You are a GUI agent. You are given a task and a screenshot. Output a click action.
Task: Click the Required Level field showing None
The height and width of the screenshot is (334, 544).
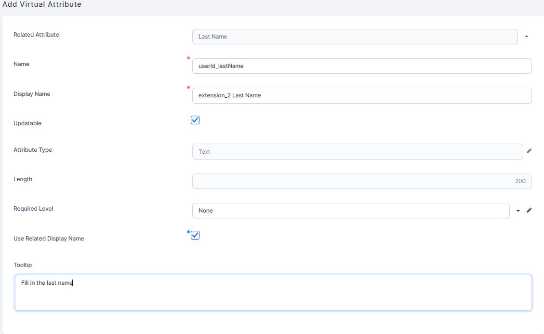(x=350, y=211)
